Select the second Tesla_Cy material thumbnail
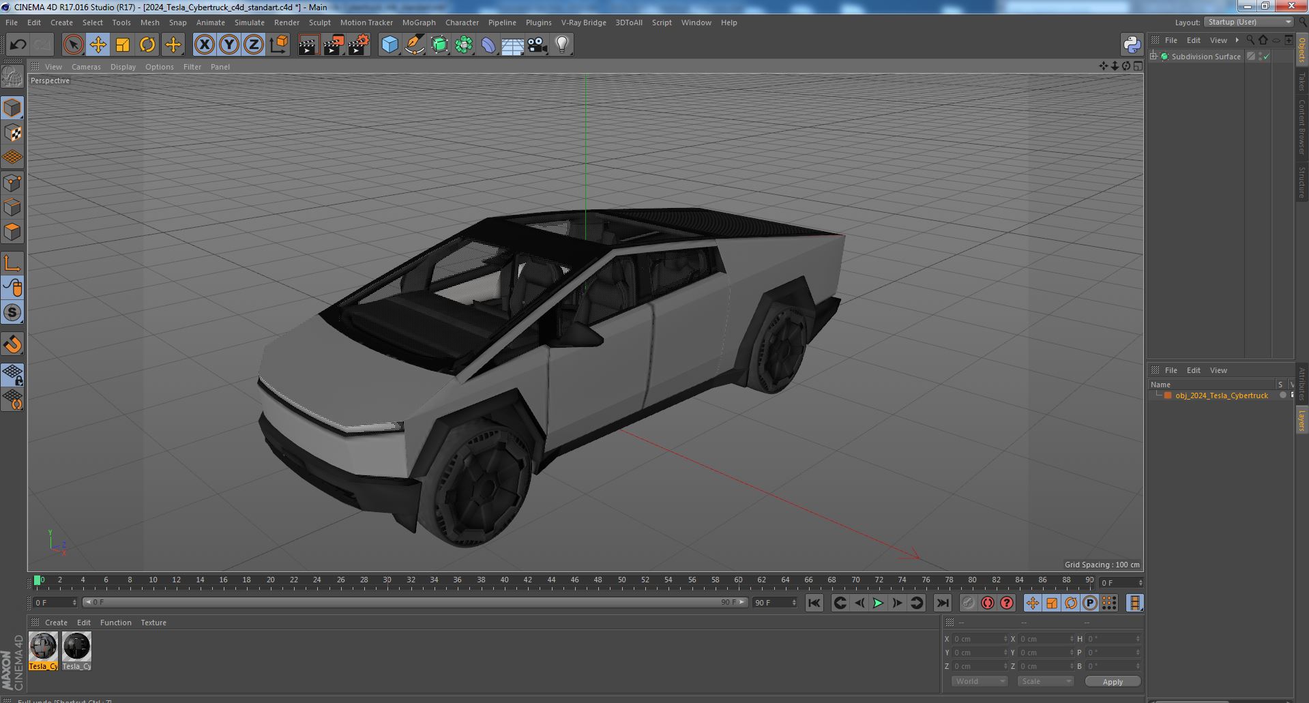This screenshot has width=1309, height=703. tap(76, 651)
